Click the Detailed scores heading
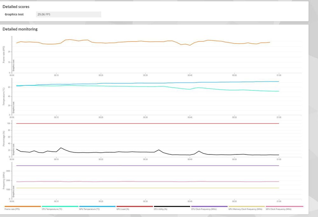 pyautogui.click(x=16, y=7)
